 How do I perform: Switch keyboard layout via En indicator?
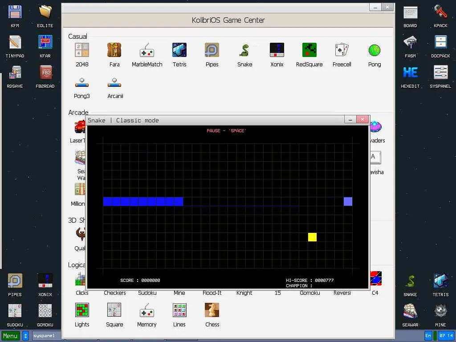coord(428,336)
